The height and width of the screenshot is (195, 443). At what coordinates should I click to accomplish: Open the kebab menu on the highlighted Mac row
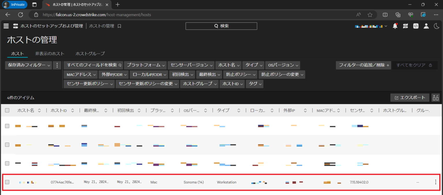(x=436, y=182)
